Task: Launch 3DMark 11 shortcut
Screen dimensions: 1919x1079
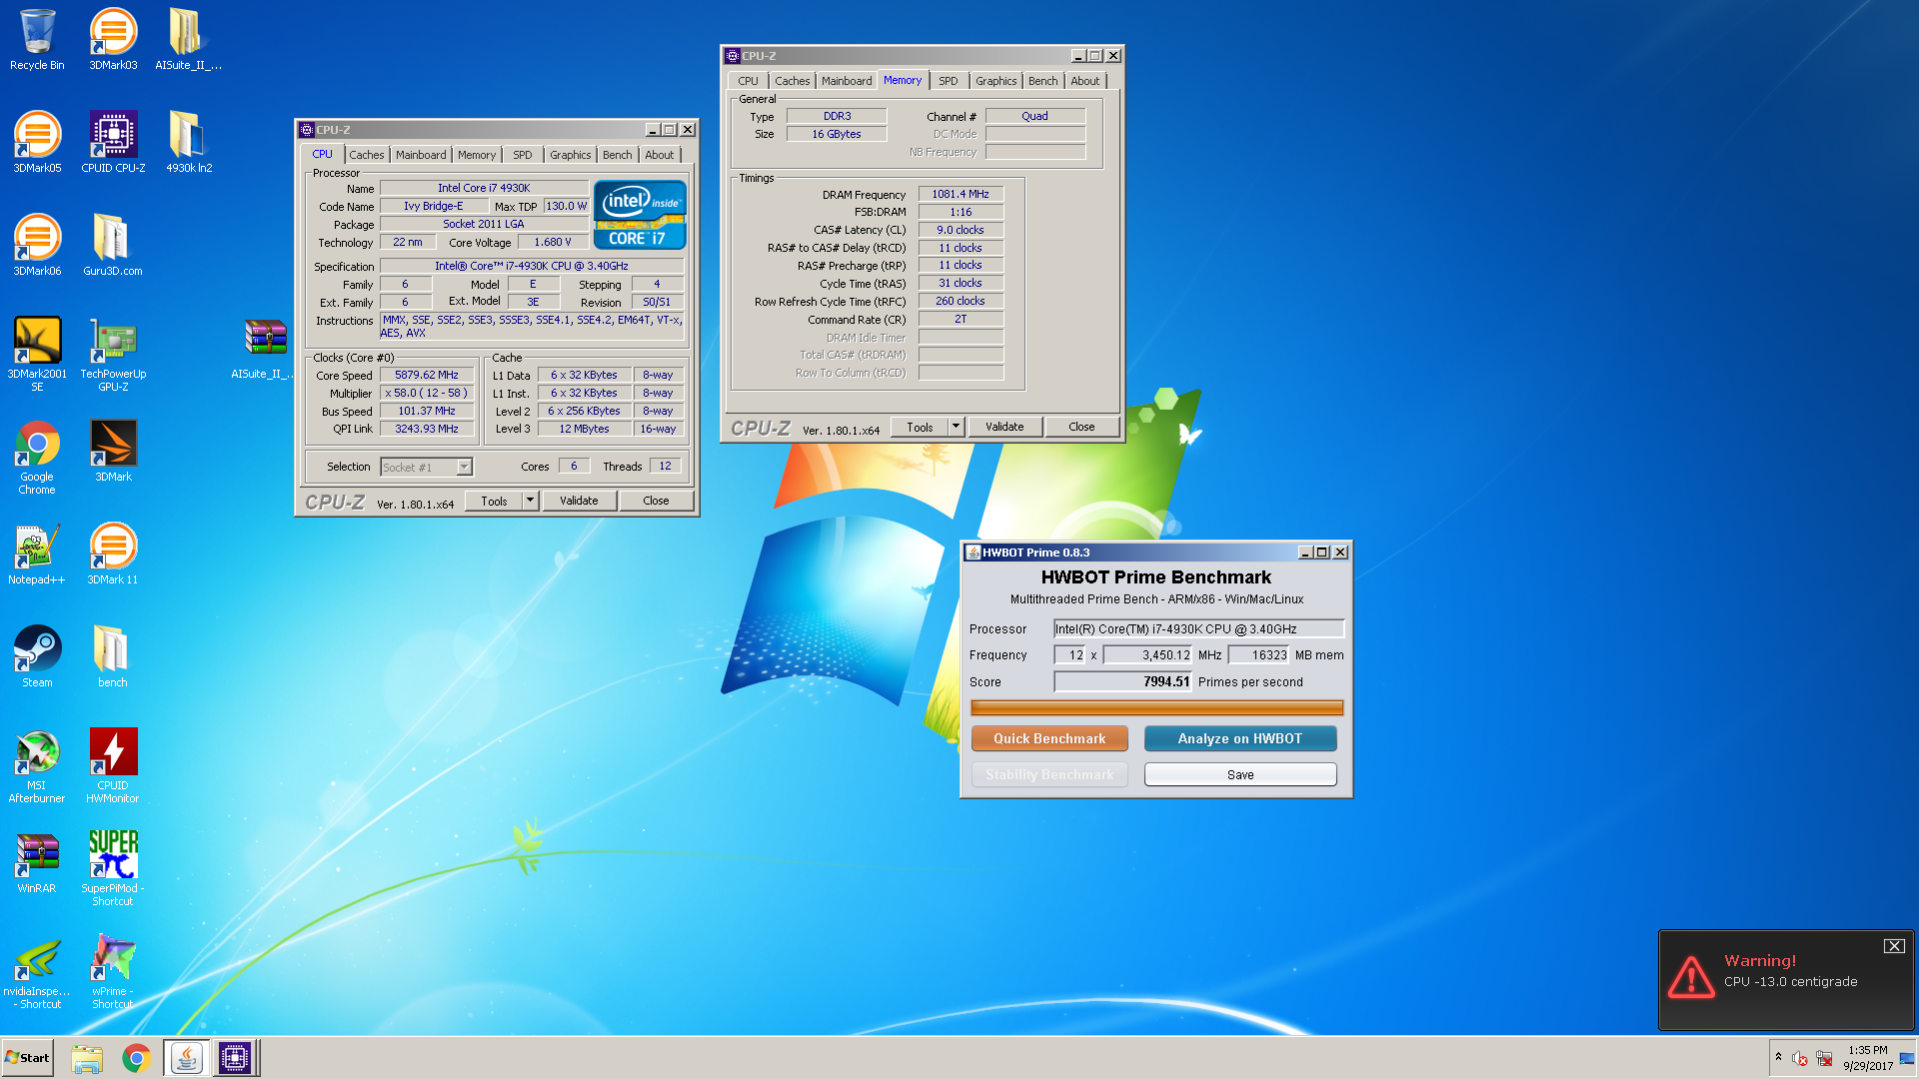Action: point(113,553)
